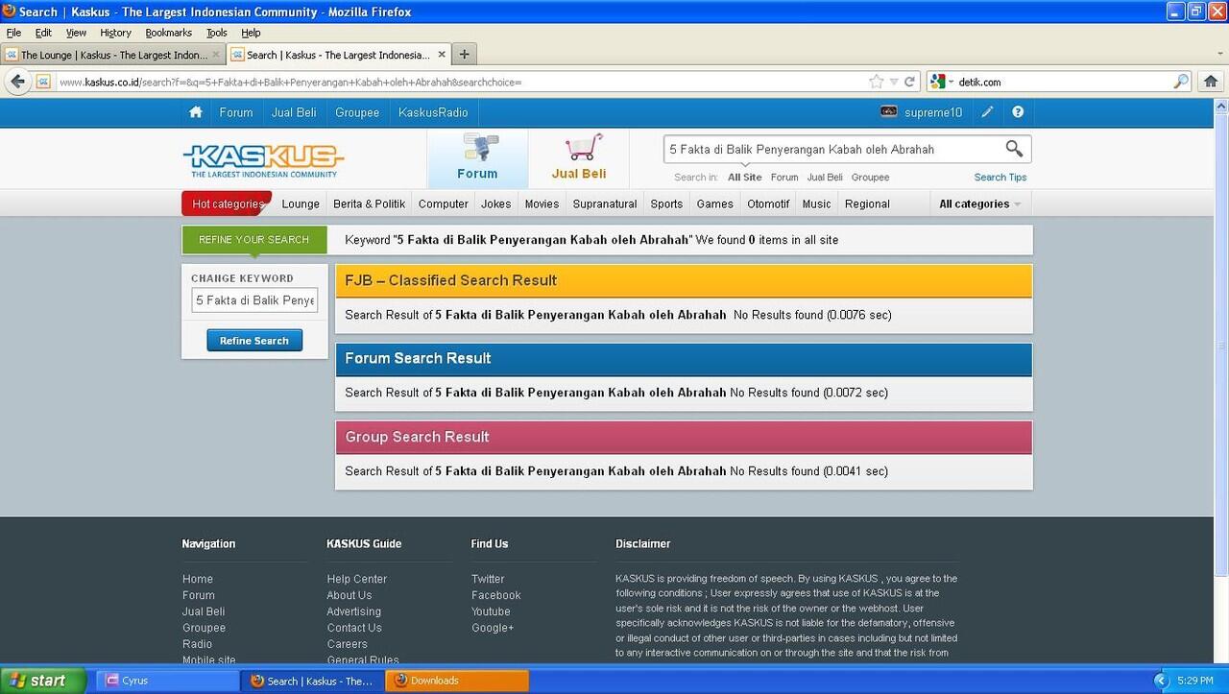Open Help Center in the footer

[x=357, y=579]
